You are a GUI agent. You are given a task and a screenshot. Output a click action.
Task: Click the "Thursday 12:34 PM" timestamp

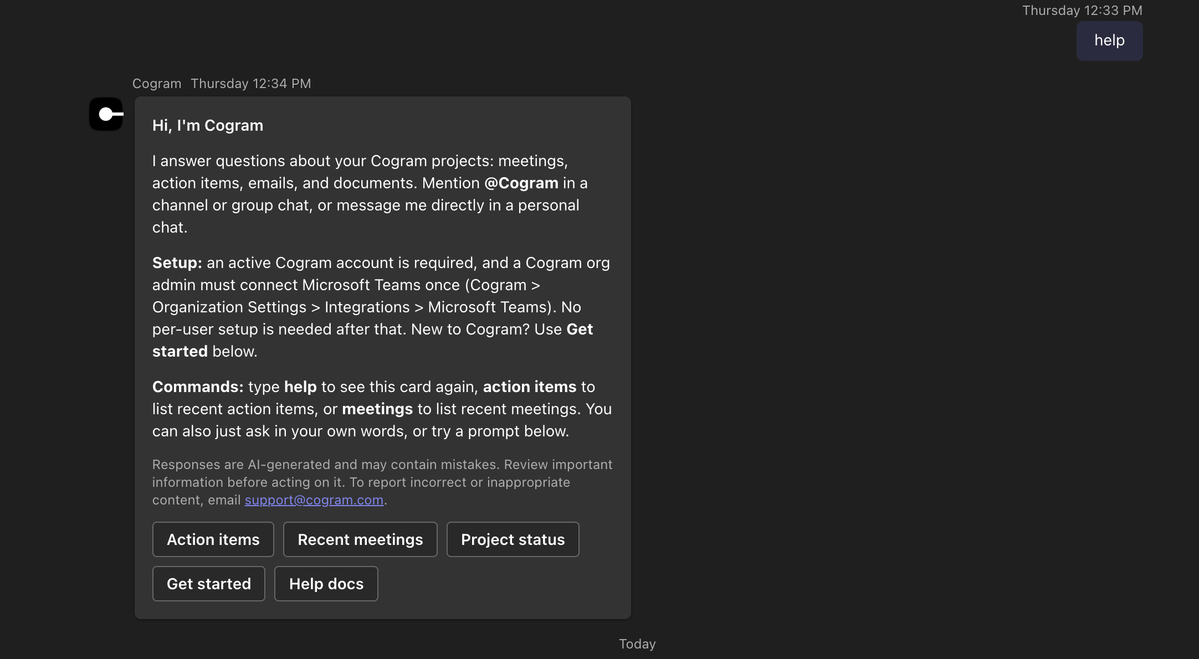click(x=251, y=84)
